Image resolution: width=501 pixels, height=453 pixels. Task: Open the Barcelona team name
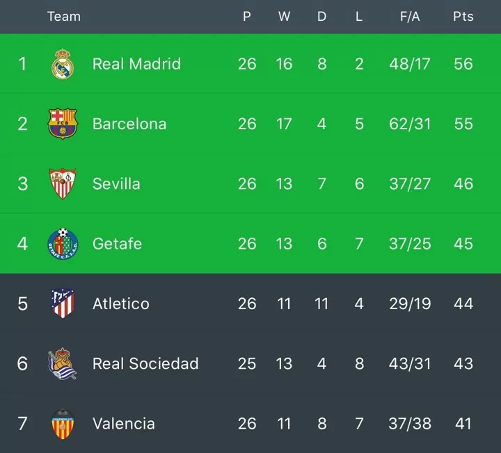point(129,124)
